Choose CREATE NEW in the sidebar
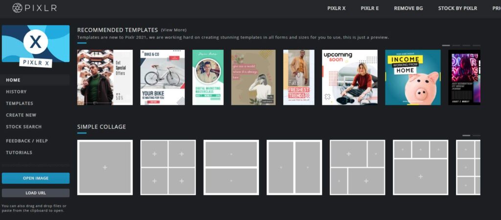501x220 pixels. coord(21,115)
